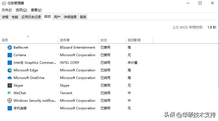
Task: Maximize the Task Manager window
Action: coord(200,3)
